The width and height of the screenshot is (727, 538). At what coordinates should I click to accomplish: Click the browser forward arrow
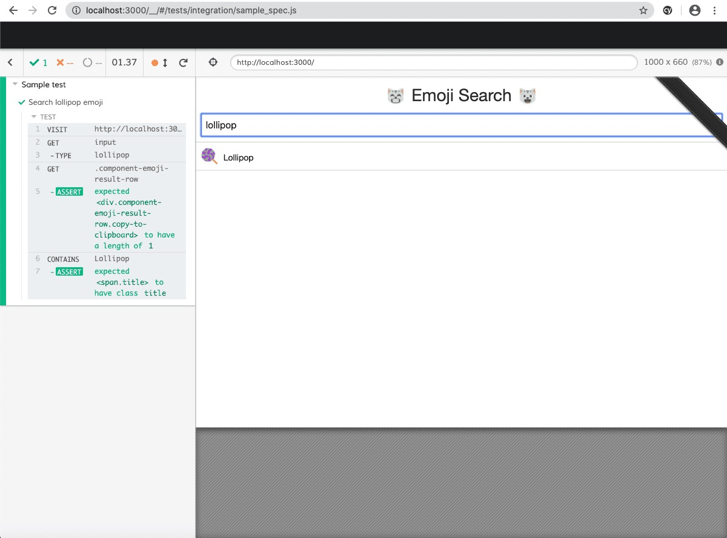33,10
